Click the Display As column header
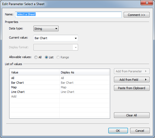This screenshot has width=155, height=138. click(x=84, y=72)
